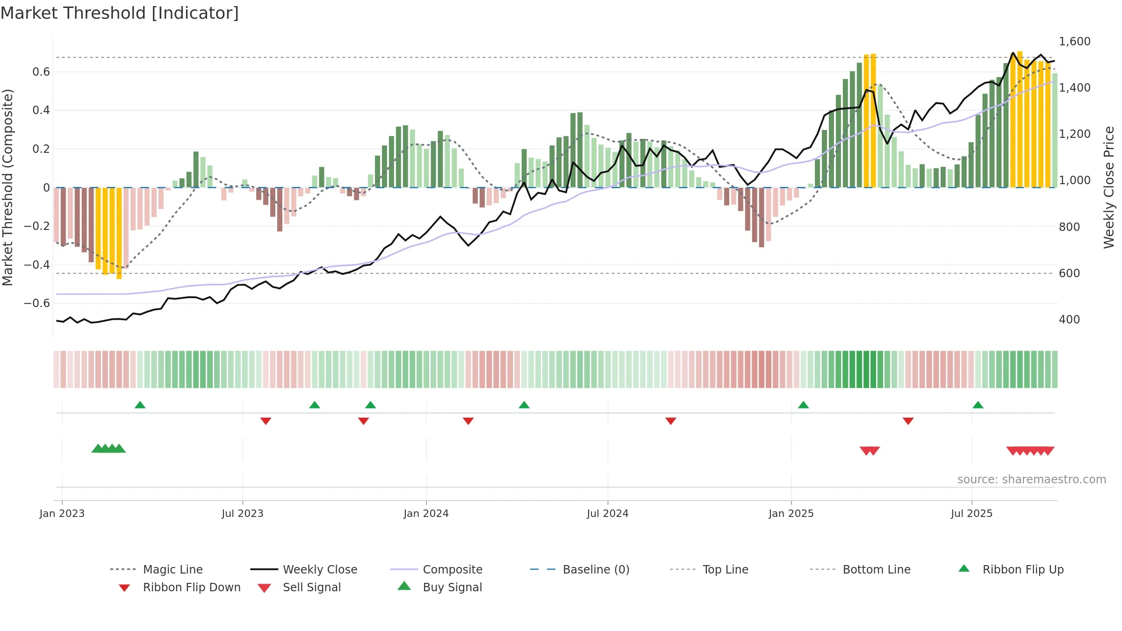
Task: Click the Market Threshold (Composite) axis title
Action: (x=7, y=187)
